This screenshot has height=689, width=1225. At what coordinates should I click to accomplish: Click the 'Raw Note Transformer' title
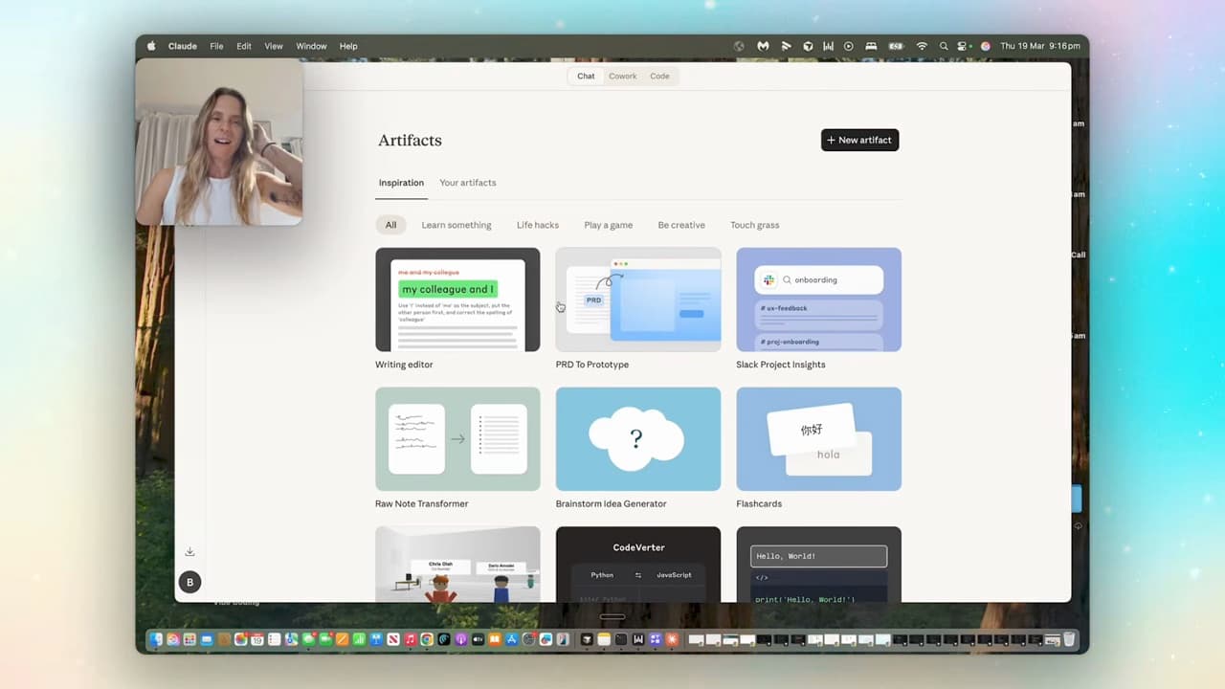pos(422,503)
